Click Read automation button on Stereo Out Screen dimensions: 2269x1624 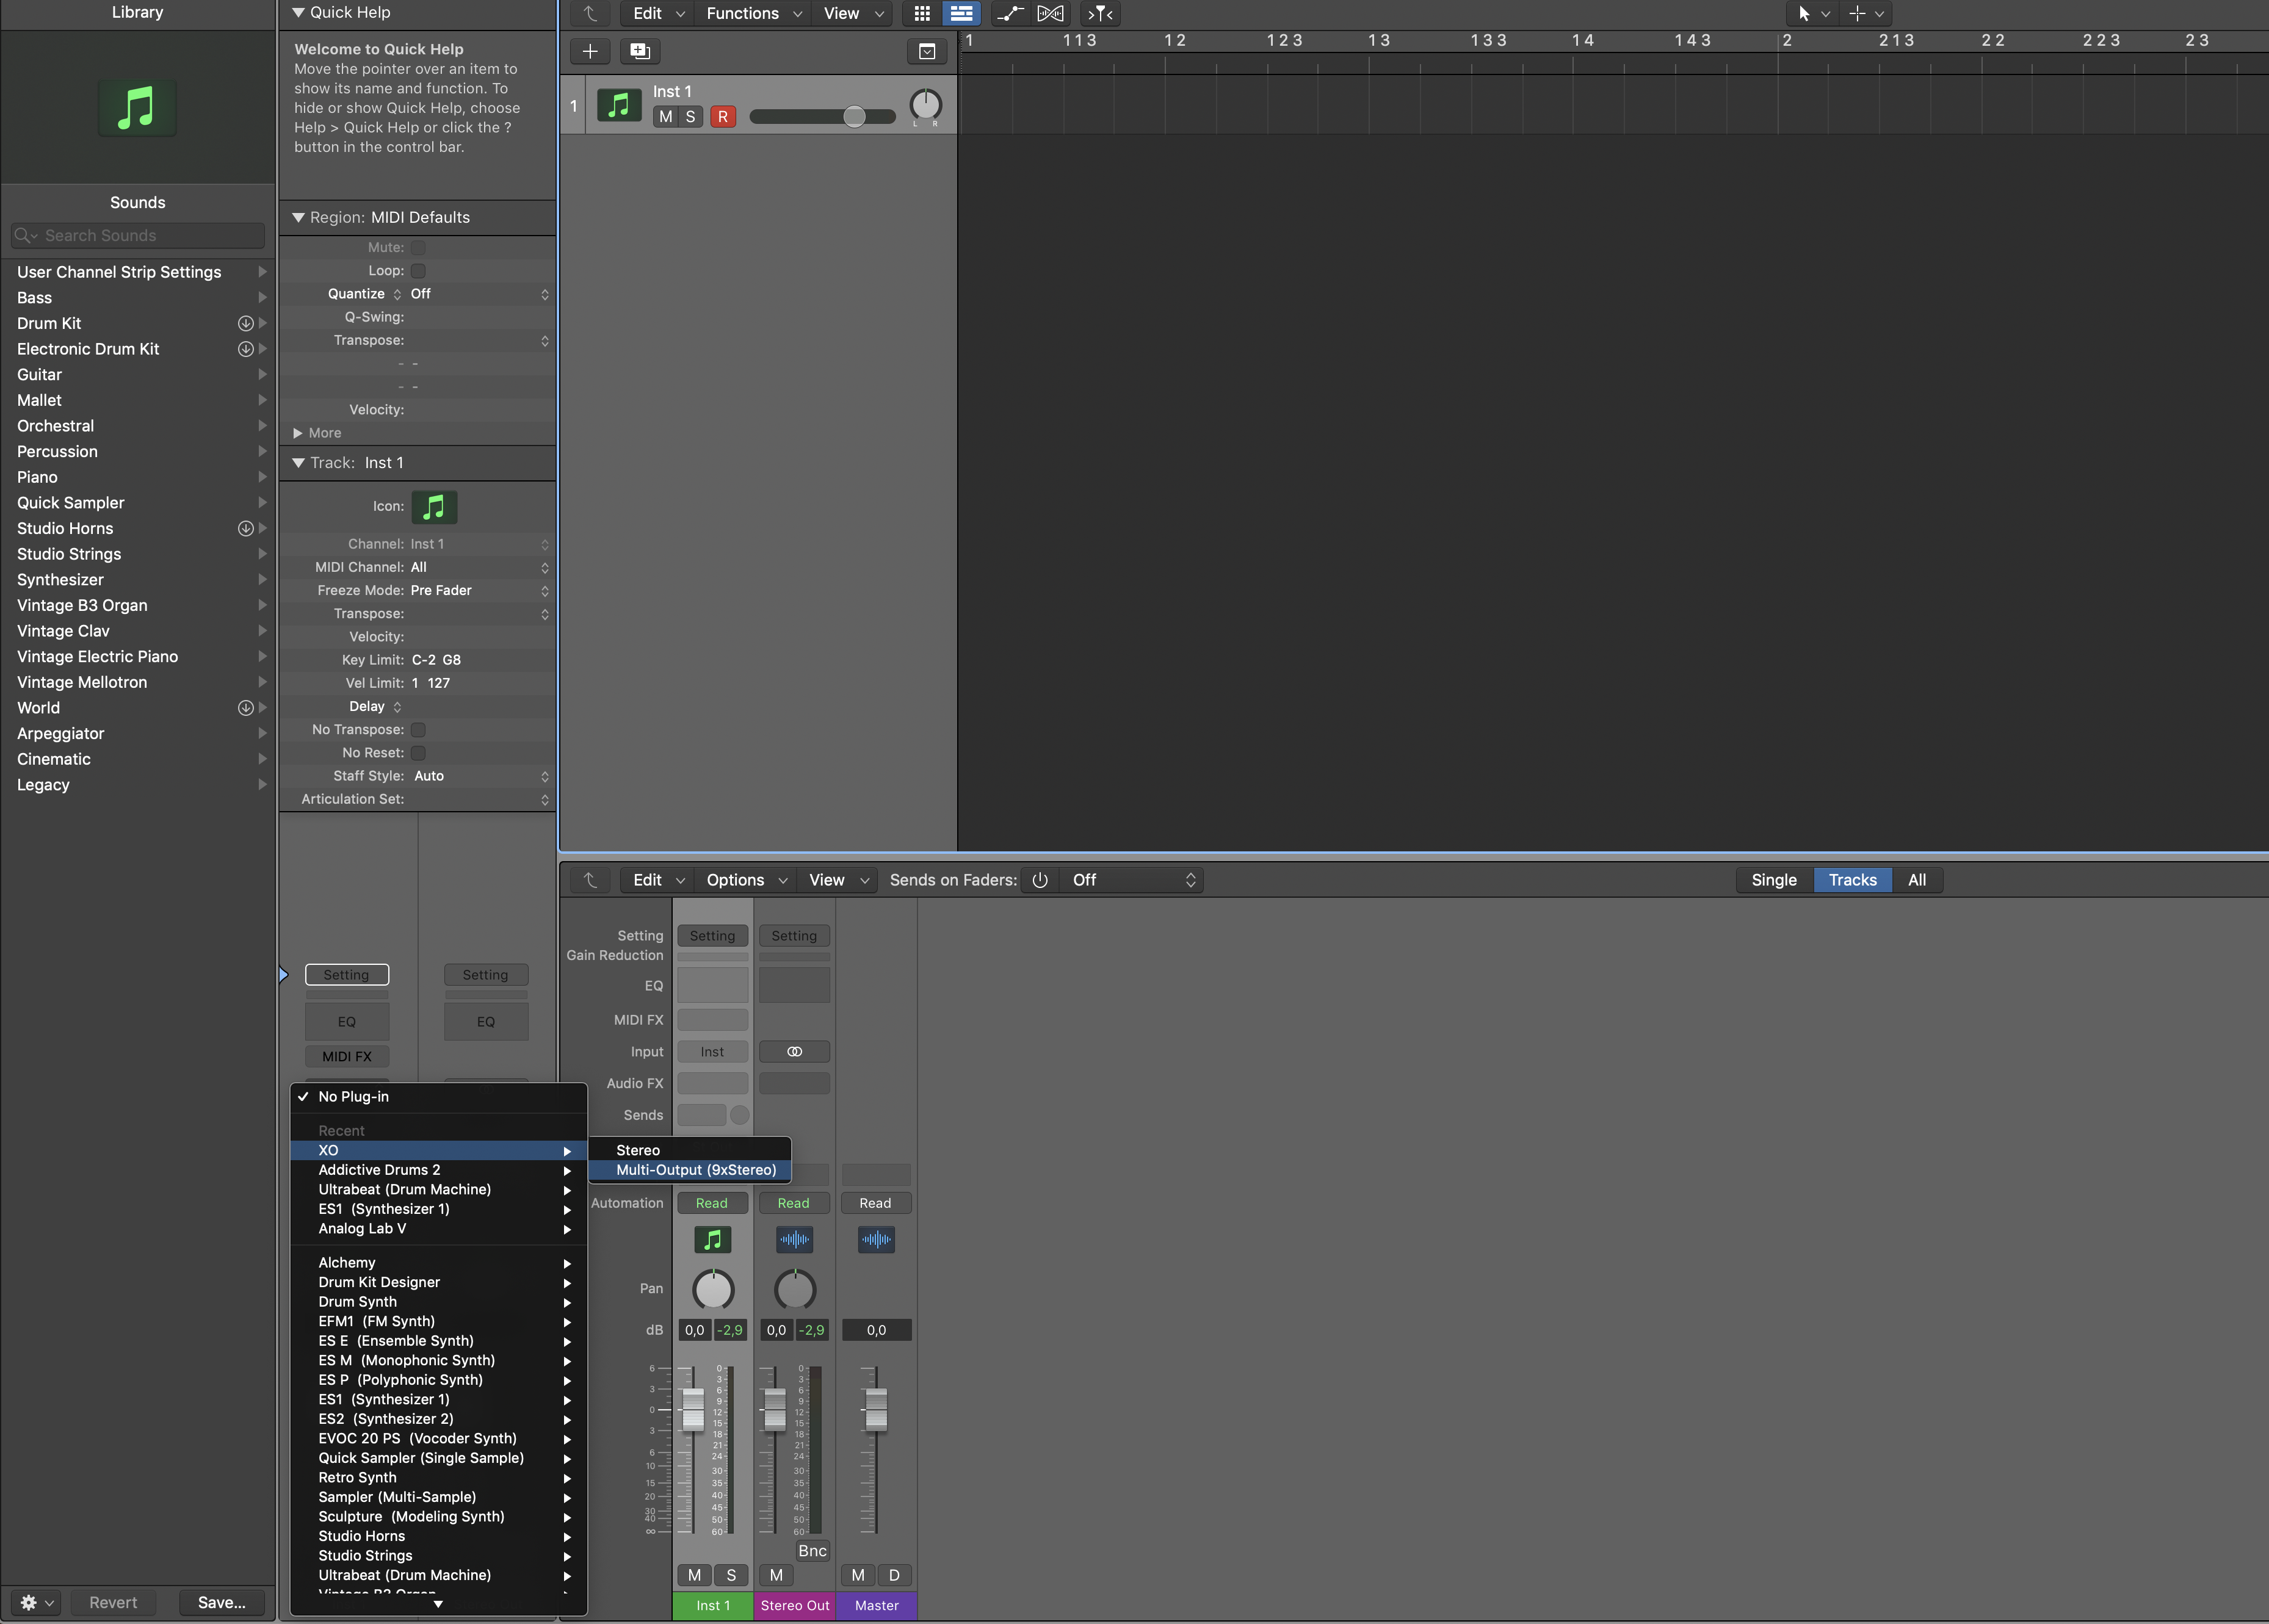(794, 1203)
